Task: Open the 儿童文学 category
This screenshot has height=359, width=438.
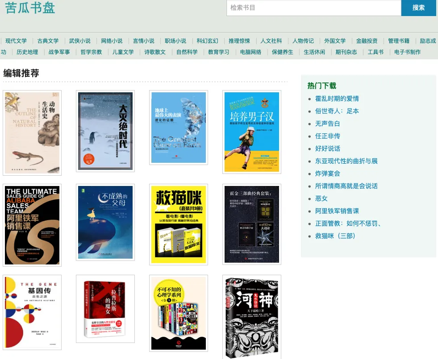Action: tap(123, 52)
